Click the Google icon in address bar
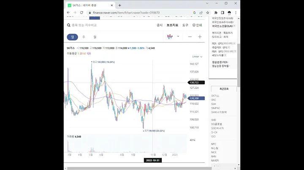 [x=194, y=13]
